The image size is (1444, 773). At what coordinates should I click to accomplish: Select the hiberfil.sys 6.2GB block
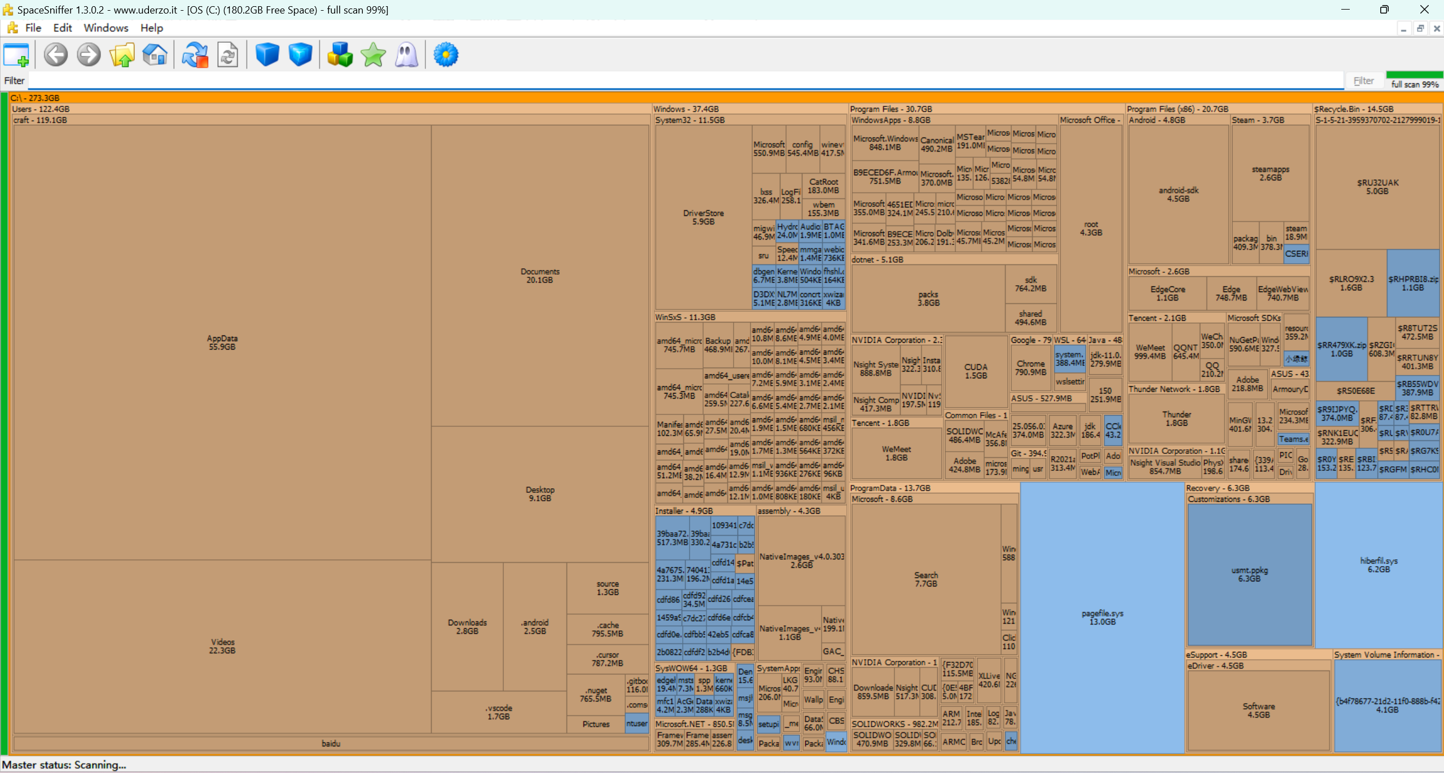click(1379, 565)
